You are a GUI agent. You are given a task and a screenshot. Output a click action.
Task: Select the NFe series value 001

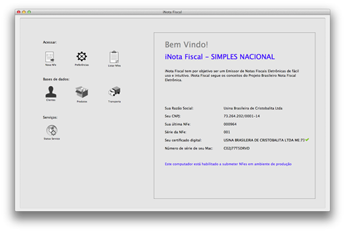click(227, 132)
